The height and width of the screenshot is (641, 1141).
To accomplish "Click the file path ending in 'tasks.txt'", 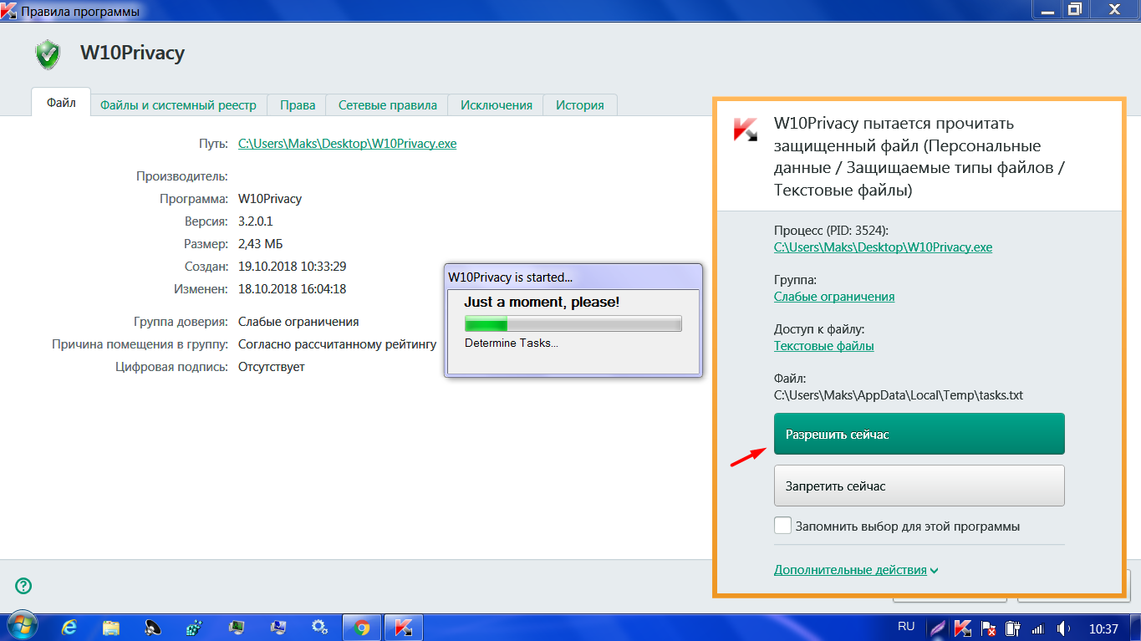I will (x=899, y=395).
